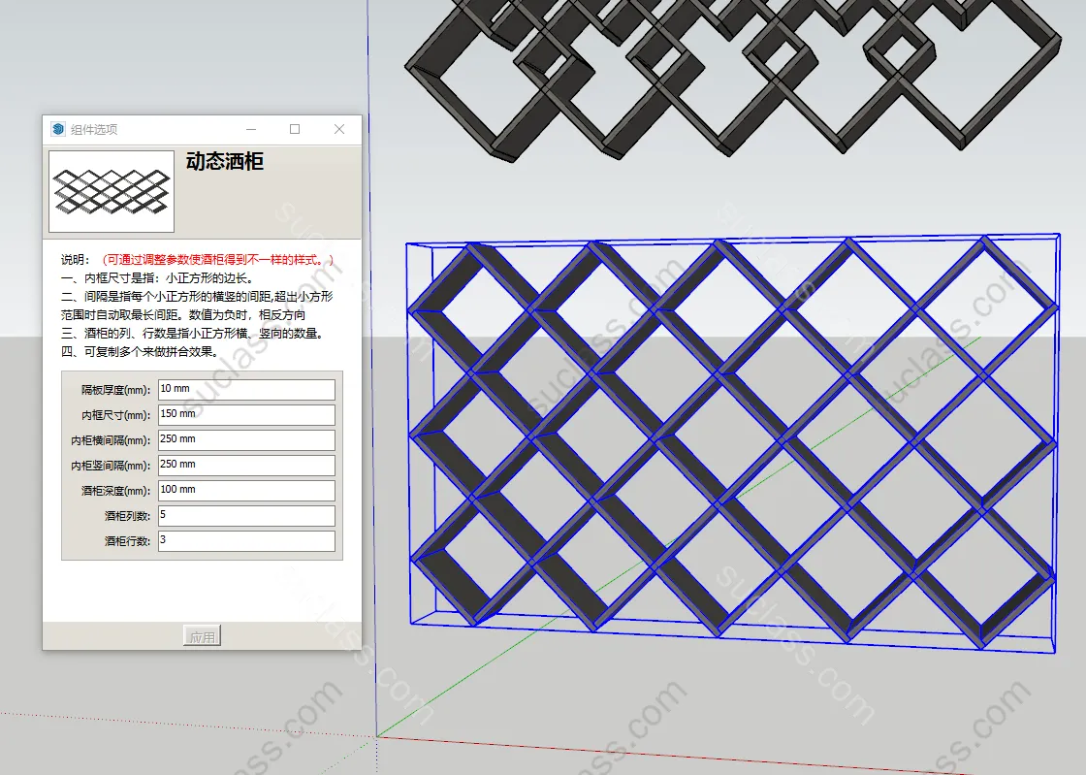Click the 组件选项 title bar text
Viewport: 1086px width, 775px height.
coord(94,129)
